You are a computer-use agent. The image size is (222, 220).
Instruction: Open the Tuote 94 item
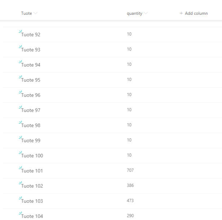pos(31,65)
